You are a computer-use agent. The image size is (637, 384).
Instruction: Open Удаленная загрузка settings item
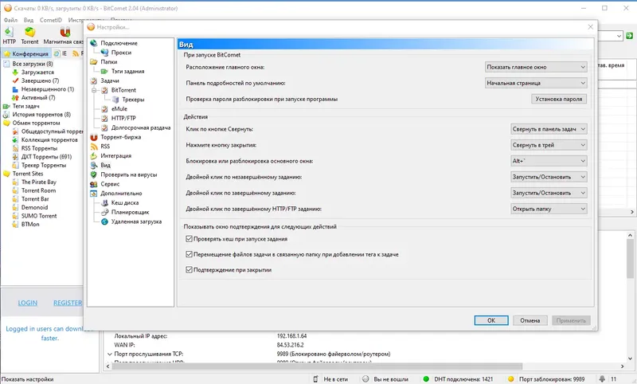tap(136, 221)
